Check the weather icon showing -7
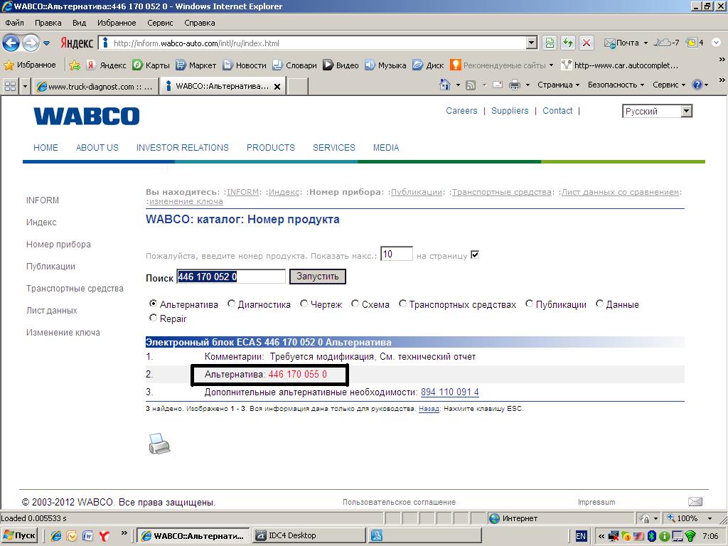 (666, 43)
